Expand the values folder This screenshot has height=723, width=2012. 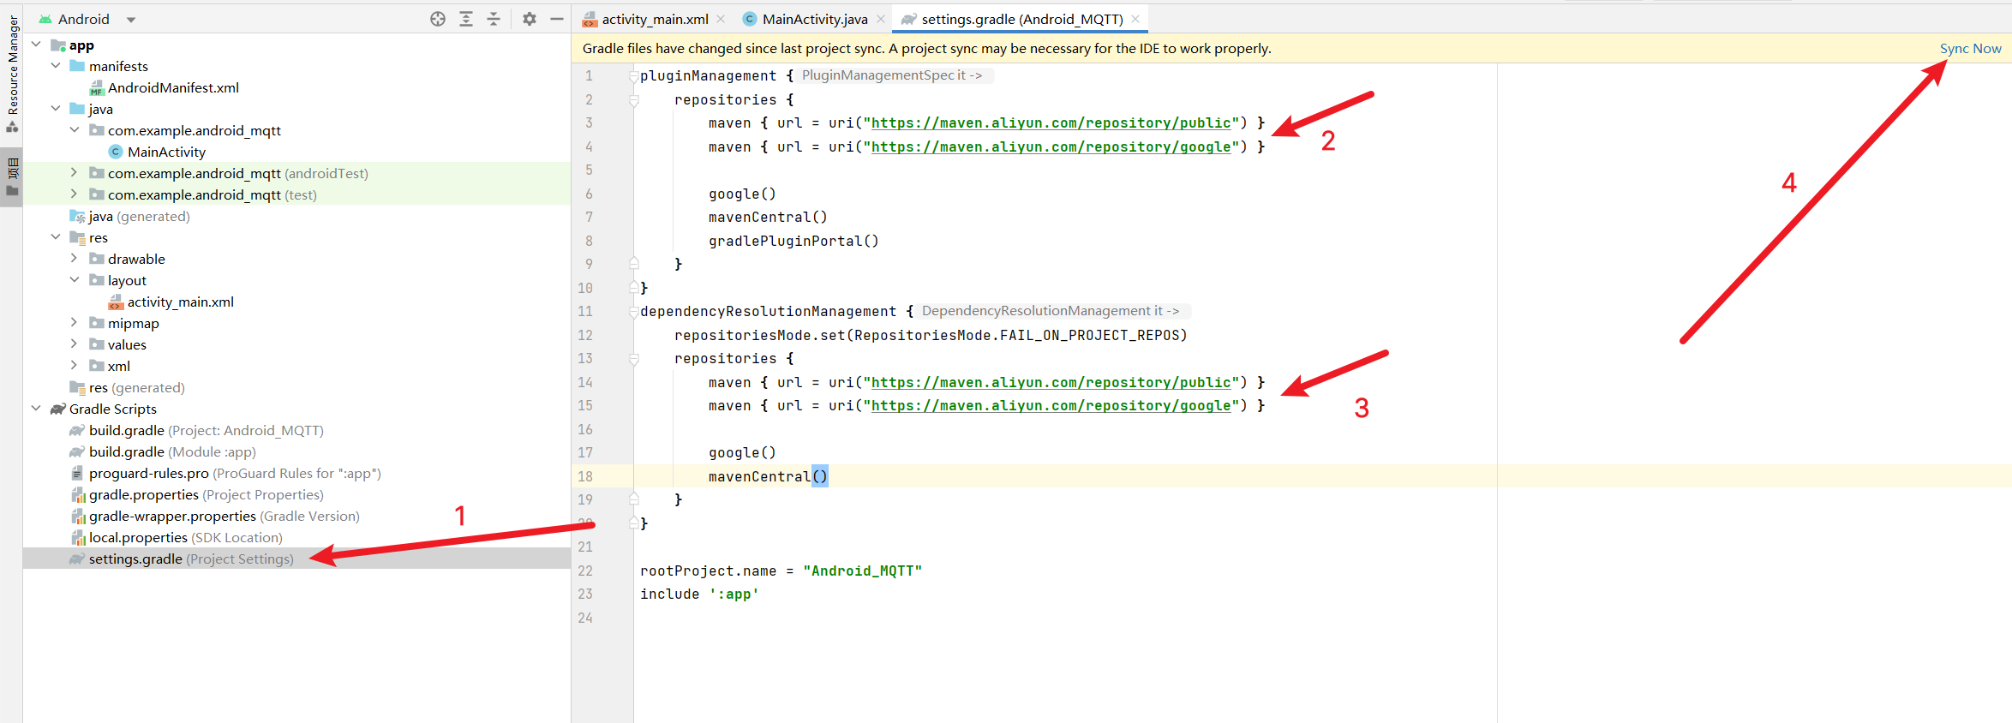point(75,344)
